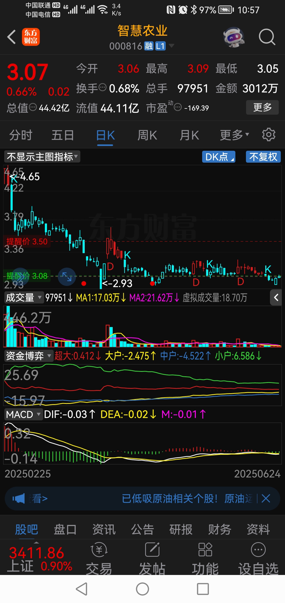Tap the 上证 3411.86 index ticker
Screen dimensions: 285x603
[40, 559]
